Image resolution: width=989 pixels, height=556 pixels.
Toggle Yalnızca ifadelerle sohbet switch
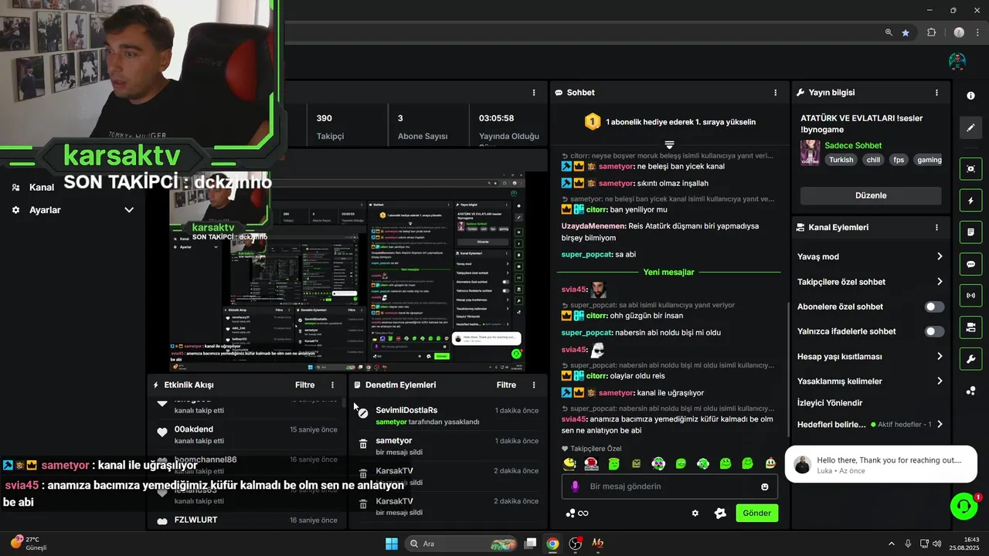[x=934, y=331]
